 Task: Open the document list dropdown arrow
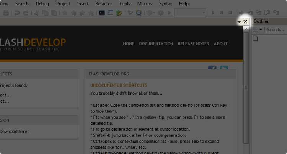pyautogui.click(x=239, y=22)
